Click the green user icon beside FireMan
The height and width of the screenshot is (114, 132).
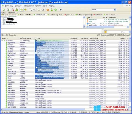tap(6, 49)
